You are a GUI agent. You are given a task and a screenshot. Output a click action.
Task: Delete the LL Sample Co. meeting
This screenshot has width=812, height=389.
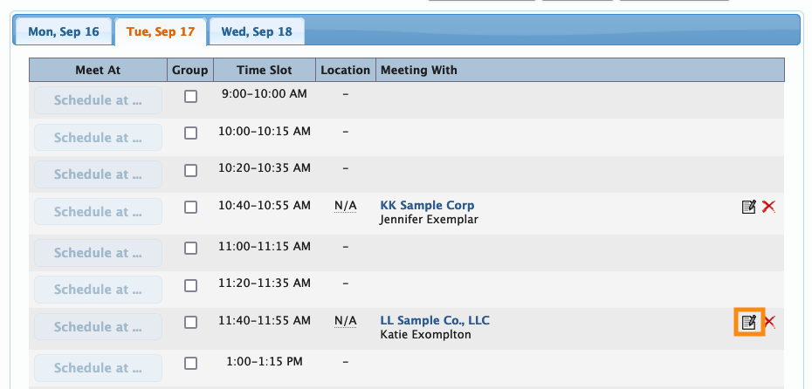[x=769, y=323]
